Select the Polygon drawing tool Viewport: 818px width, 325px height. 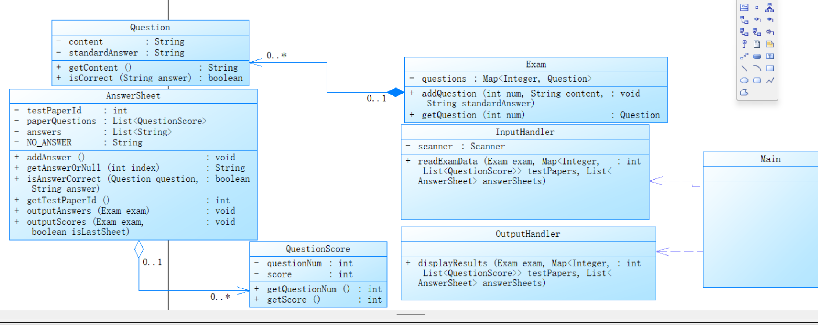745,93
